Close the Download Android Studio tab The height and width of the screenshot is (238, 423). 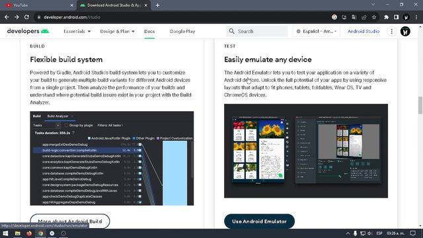coord(145,5)
